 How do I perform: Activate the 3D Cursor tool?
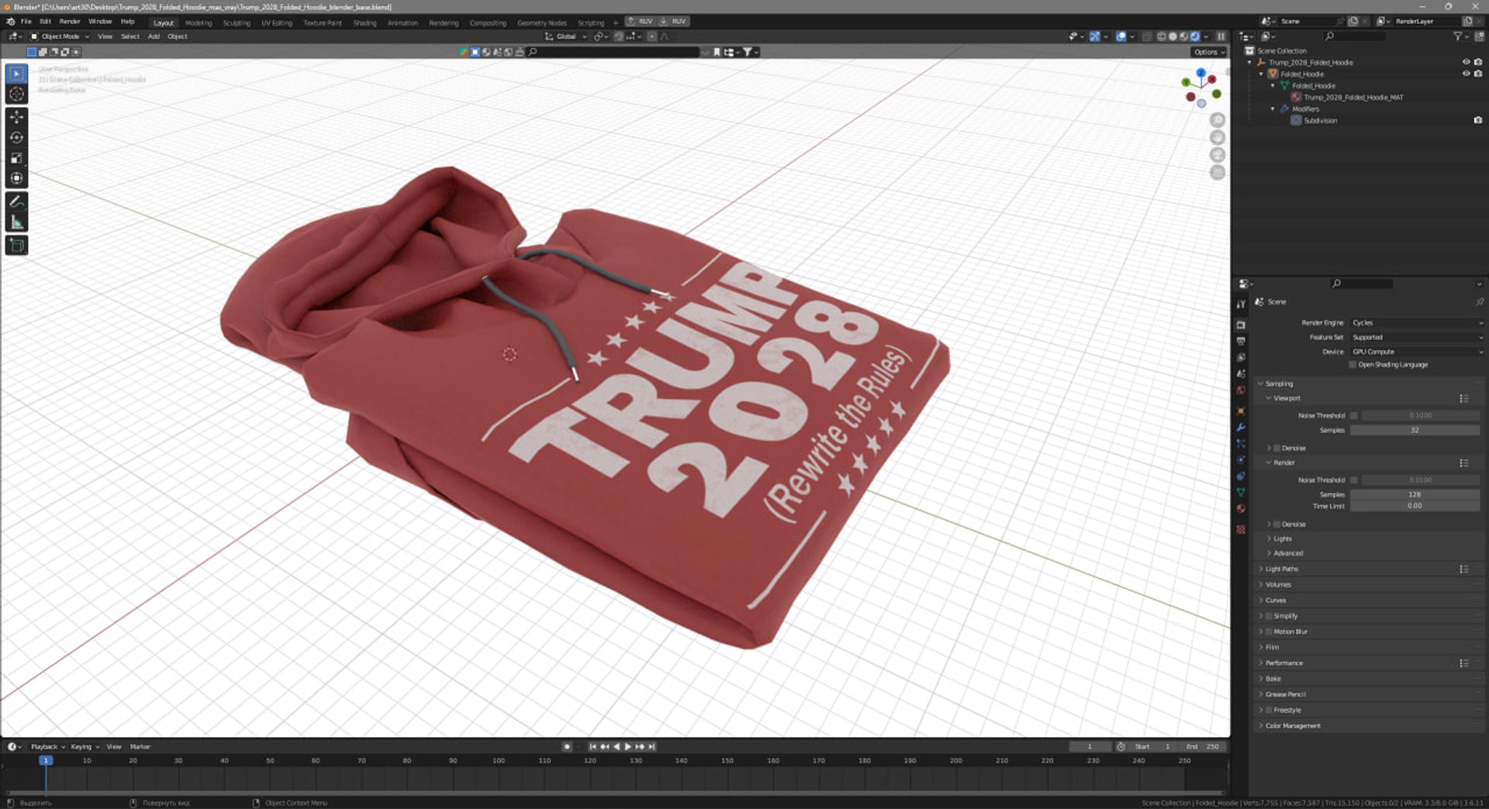point(16,94)
